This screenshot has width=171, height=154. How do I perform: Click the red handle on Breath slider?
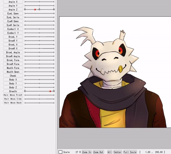(50, 91)
